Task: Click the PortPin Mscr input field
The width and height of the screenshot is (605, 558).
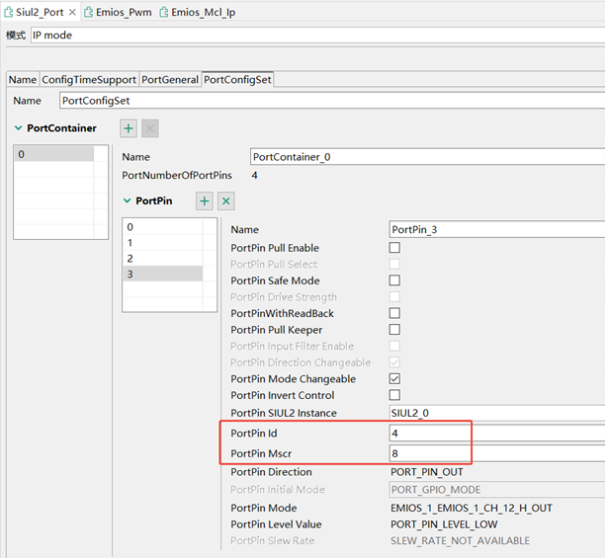Action: (494, 453)
